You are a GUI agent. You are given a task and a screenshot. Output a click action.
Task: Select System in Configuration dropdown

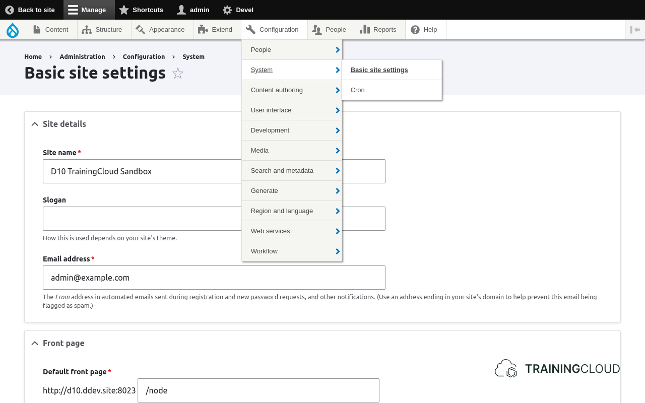click(292, 70)
